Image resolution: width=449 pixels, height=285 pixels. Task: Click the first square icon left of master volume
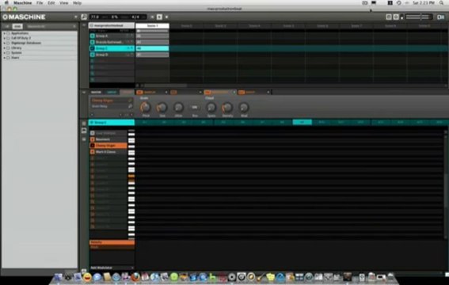[389, 17]
